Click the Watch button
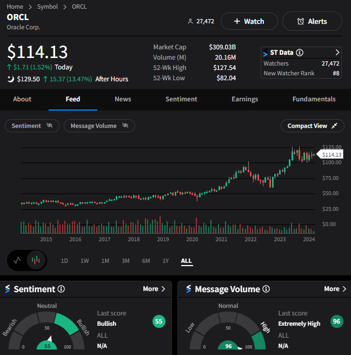 point(249,21)
